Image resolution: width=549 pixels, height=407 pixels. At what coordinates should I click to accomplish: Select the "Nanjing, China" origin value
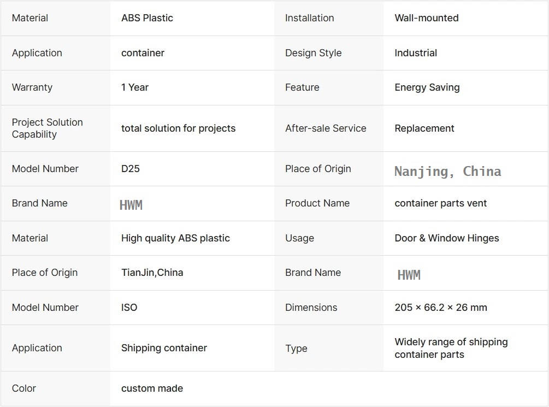[447, 172]
